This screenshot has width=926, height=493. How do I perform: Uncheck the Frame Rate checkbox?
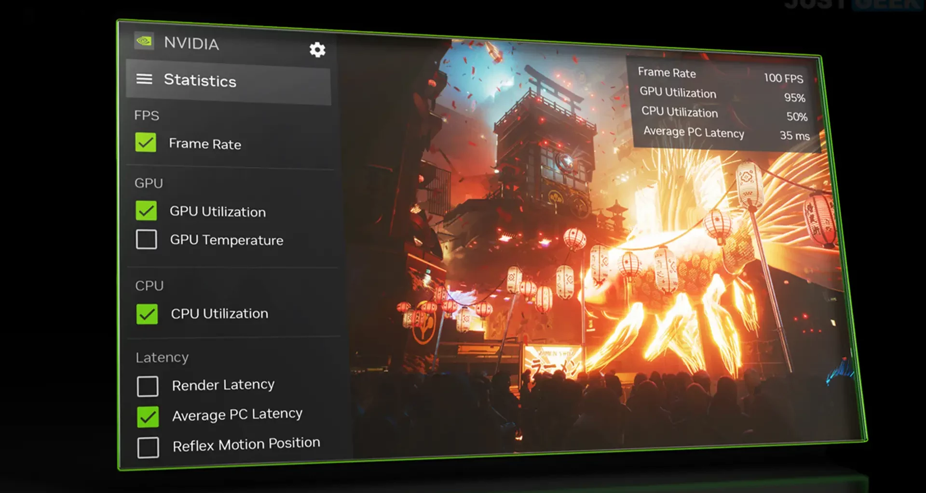146,143
